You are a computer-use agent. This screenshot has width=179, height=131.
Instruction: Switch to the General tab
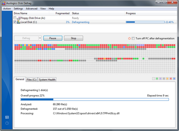point(20,79)
